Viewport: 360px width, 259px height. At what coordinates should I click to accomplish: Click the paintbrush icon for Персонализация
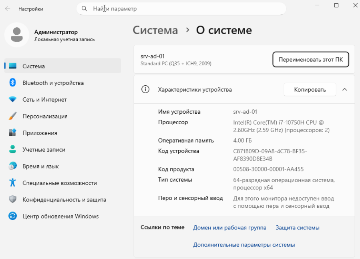[x=13, y=116]
